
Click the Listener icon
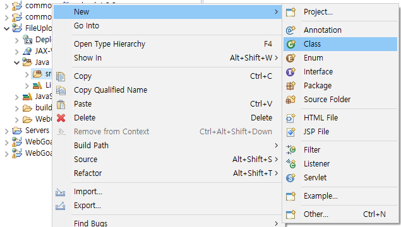coord(290,164)
